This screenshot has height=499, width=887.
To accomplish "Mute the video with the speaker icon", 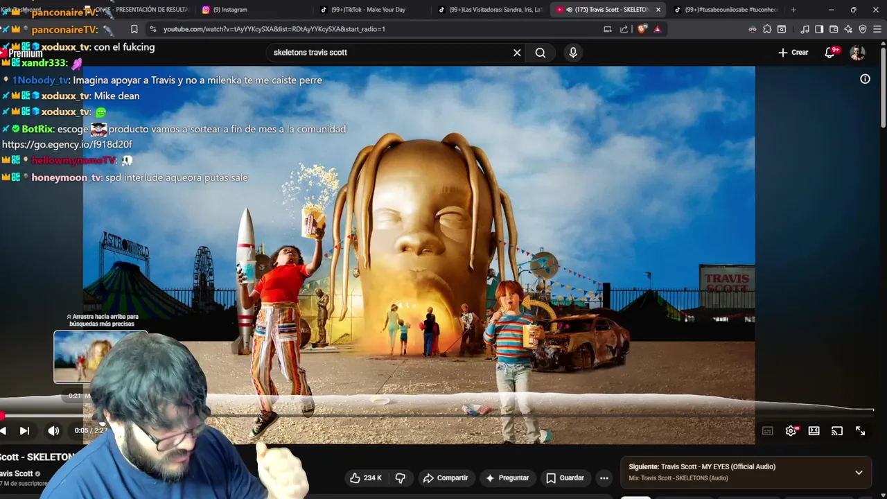I will coord(53,431).
